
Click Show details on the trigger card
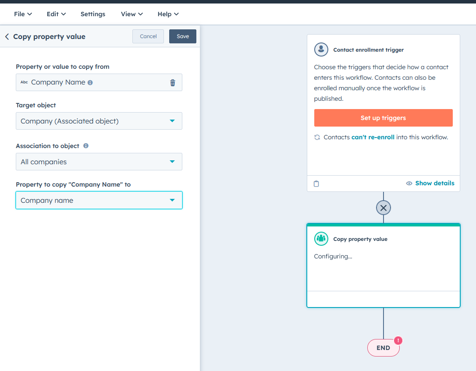click(x=434, y=183)
